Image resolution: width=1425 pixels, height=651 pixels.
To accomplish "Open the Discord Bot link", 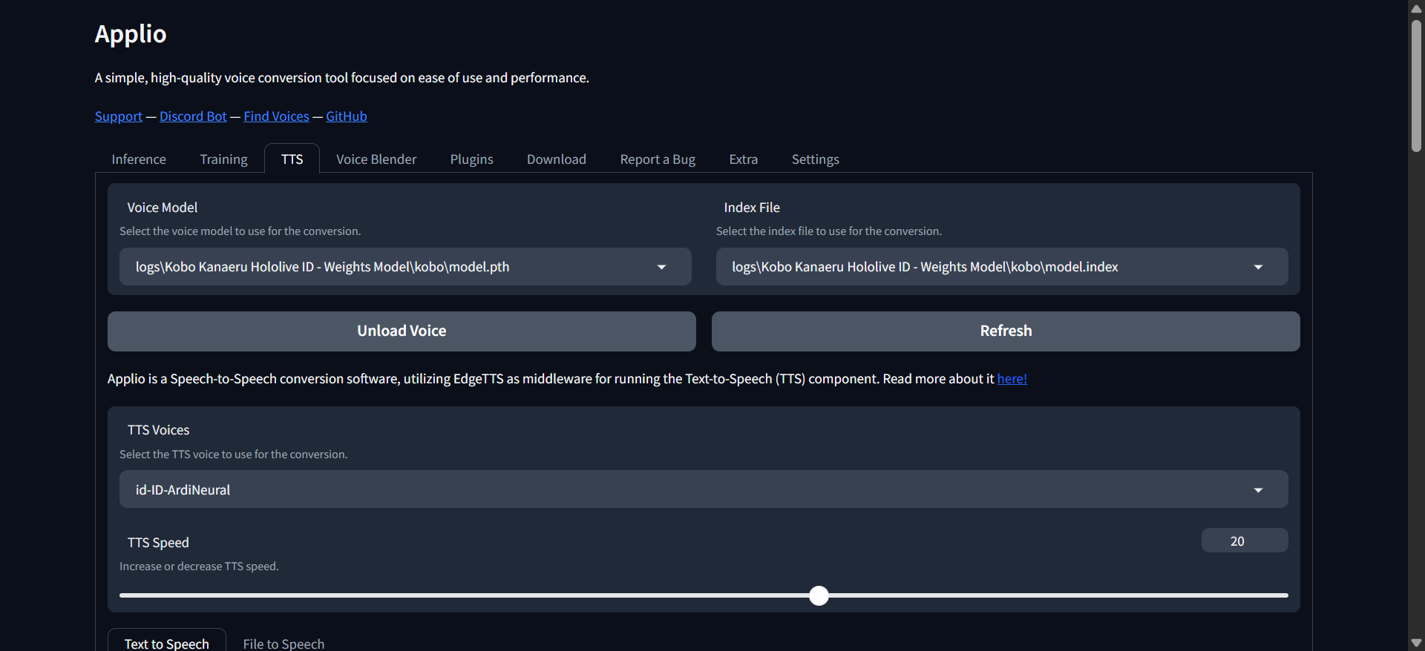I will pos(193,116).
